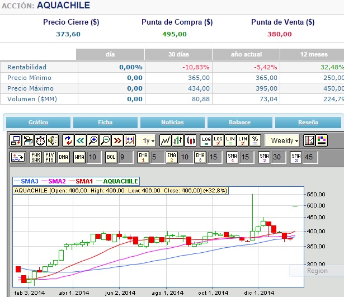Select the LOG not-equal scale button
This screenshot has height=297, width=344.
tap(218, 140)
